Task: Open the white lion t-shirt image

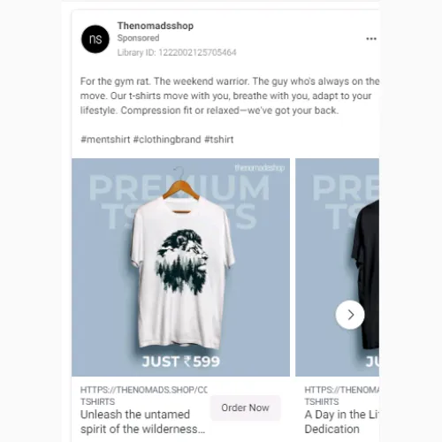Action: point(180,267)
